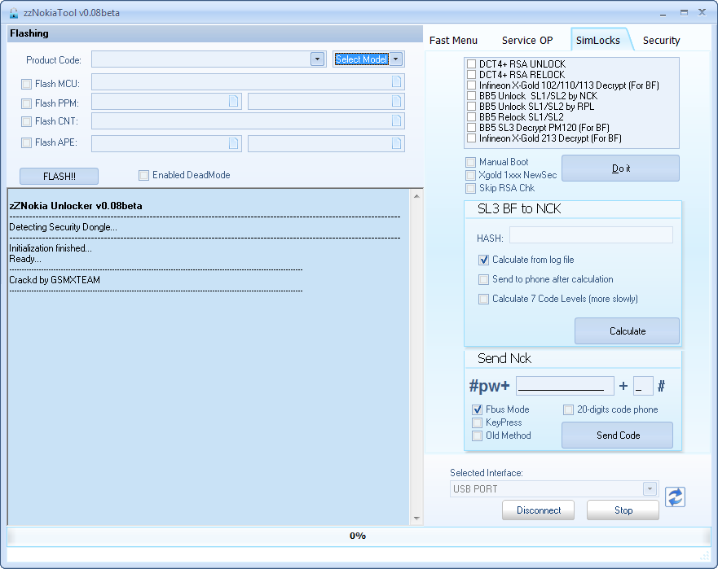Click 'Crackd by GSMXTEAM' log line
Viewport: 718px width, 569px height.
click(55, 280)
